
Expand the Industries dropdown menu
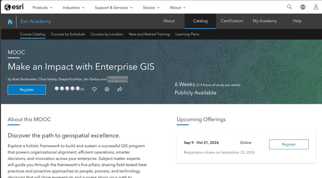(x=74, y=8)
